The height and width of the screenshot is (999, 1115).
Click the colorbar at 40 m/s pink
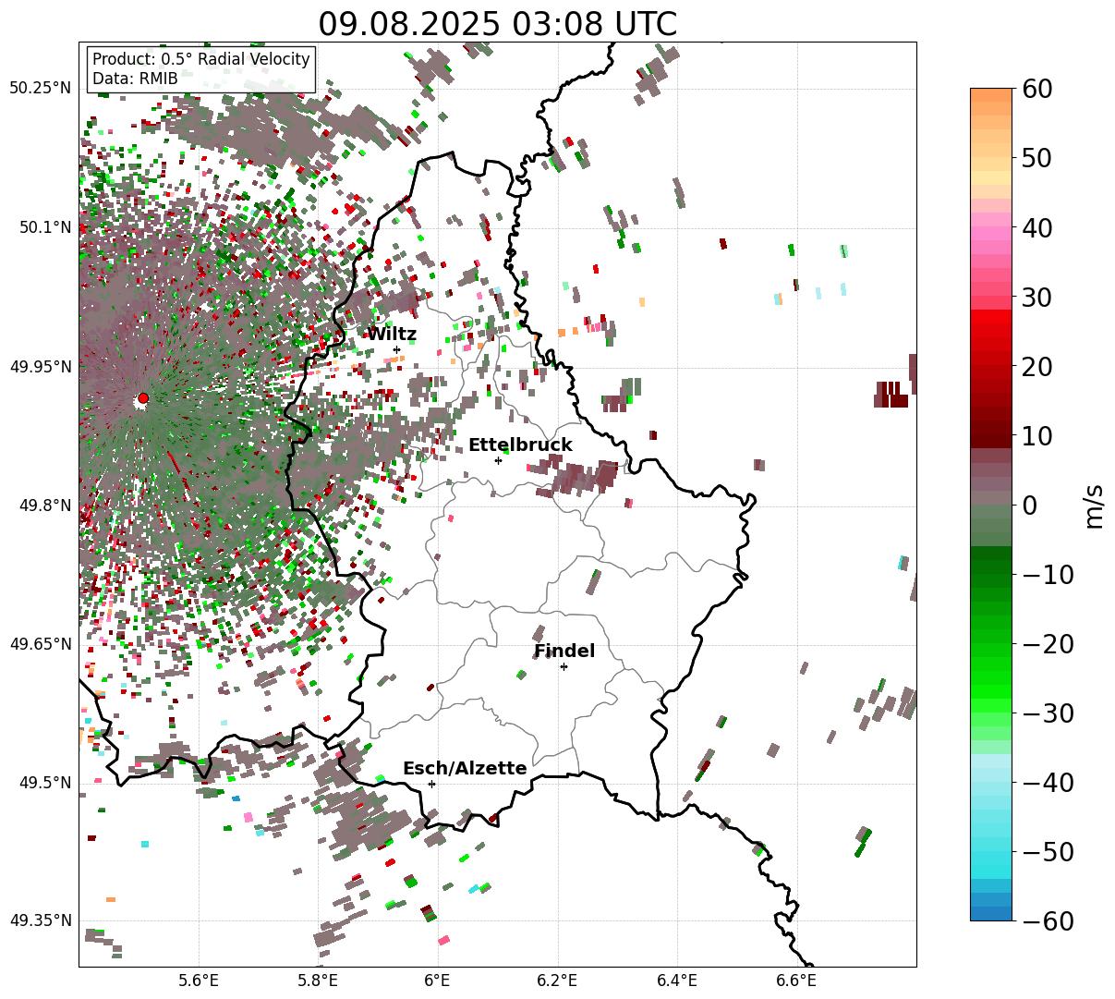point(991,227)
